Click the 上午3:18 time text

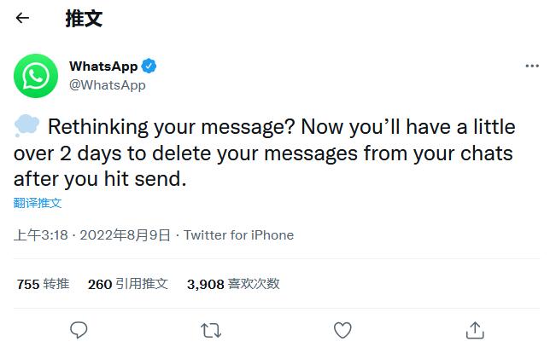click(41, 235)
